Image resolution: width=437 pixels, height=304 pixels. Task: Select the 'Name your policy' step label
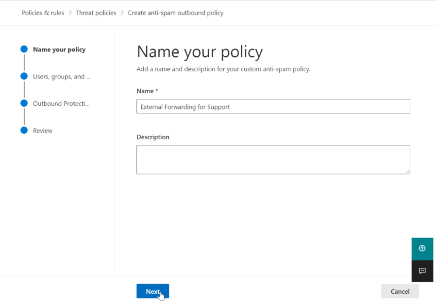(x=59, y=49)
